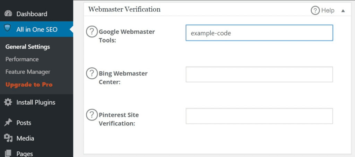Screen dimensions: 355x157
Task: Select the Webmaster Verification panel title
Action: point(124,9)
